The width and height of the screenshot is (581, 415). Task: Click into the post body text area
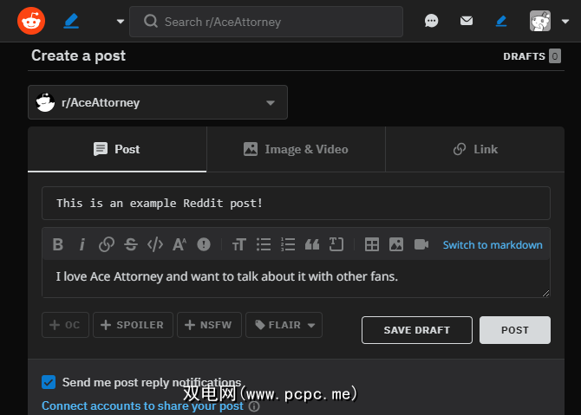(296, 278)
